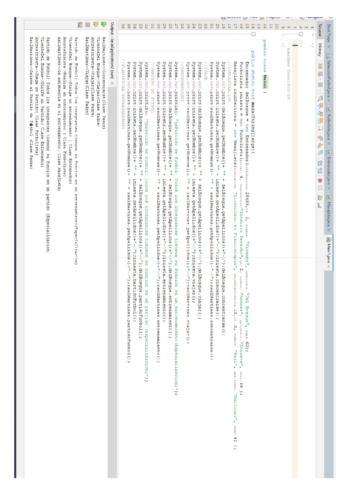Click the Last Edit toolbar icon
This screenshot has height=489, width=346.
coord(320,66)
